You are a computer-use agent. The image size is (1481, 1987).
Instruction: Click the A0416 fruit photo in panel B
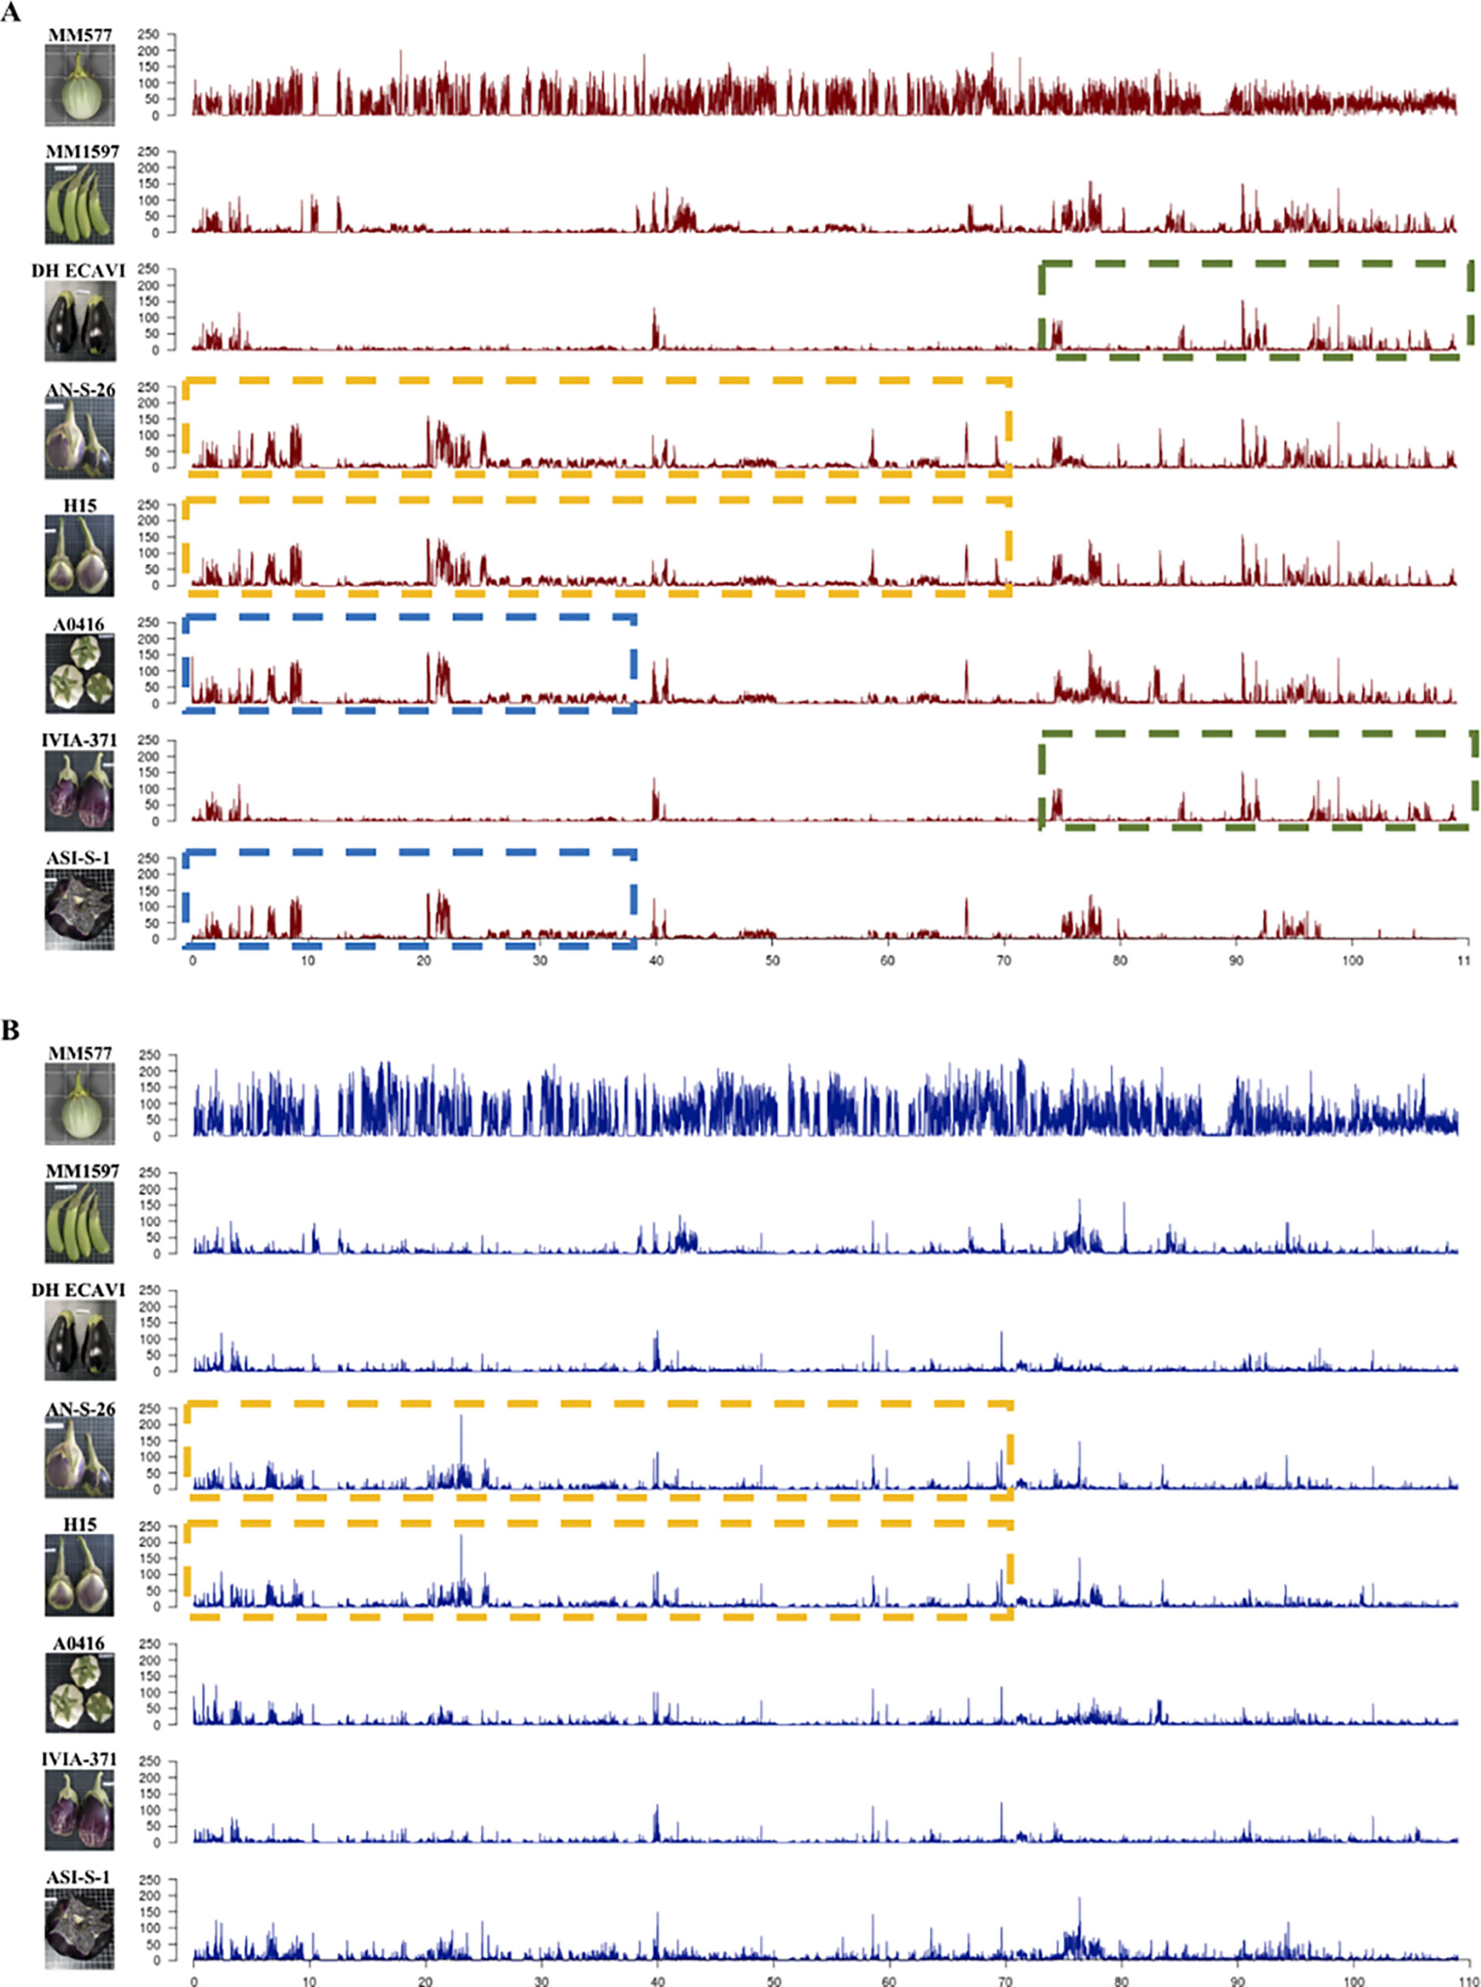(80, 1693)
